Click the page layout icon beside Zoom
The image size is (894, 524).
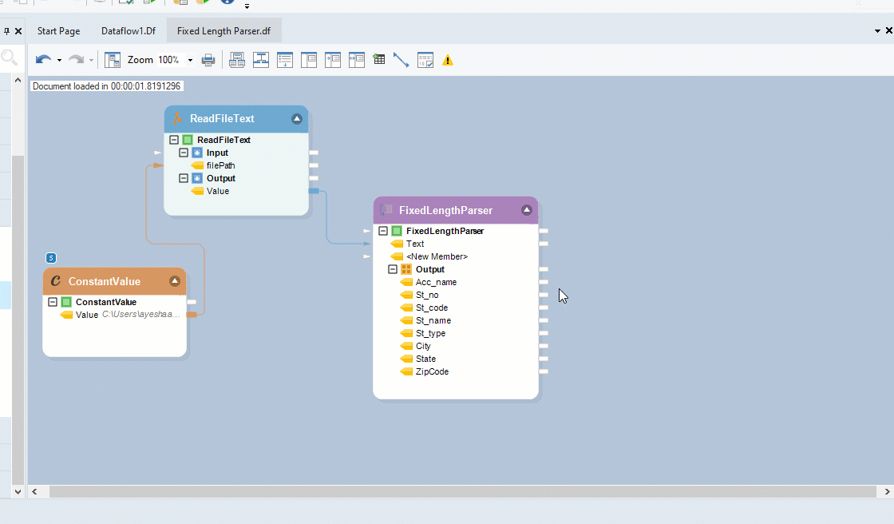[113, 60]
